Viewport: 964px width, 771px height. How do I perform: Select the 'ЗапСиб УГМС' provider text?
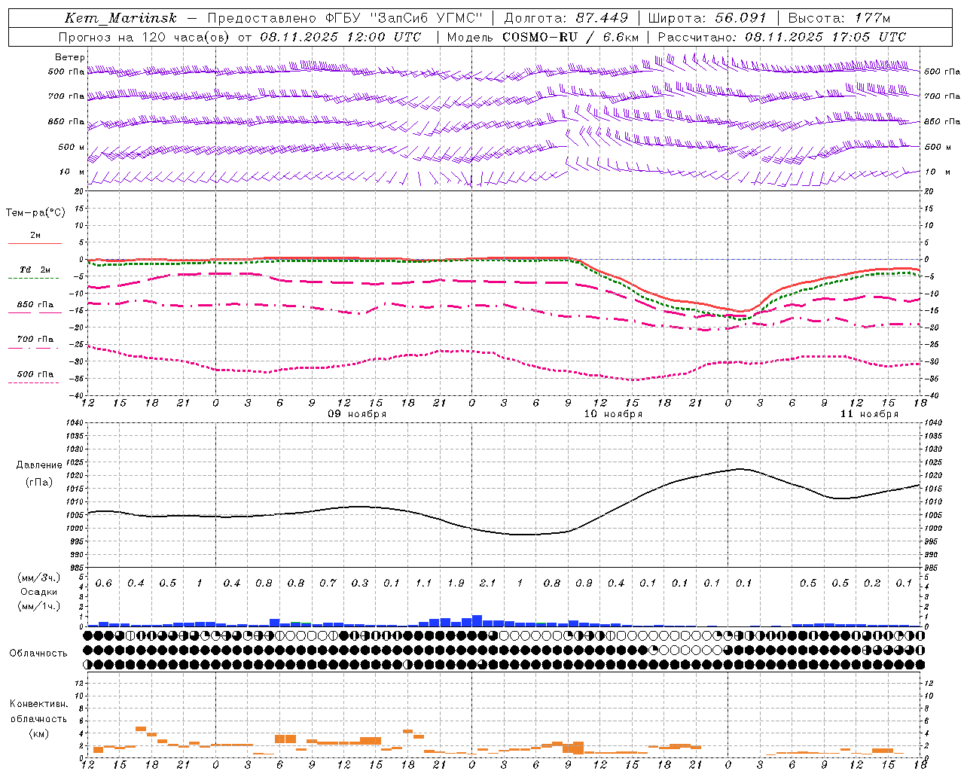tap(426, 18)
